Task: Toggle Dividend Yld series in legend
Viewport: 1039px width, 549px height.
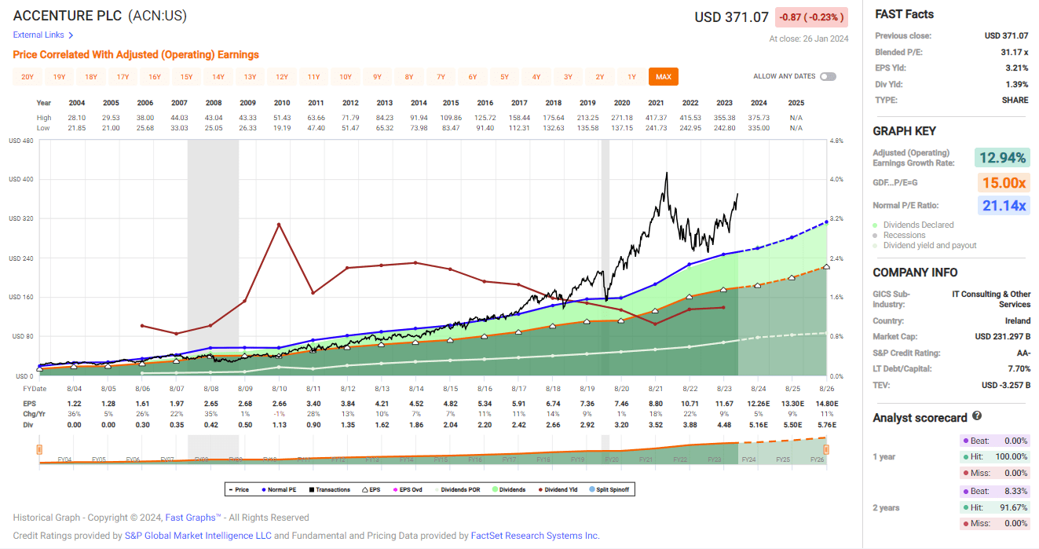Action: [558, 489]
